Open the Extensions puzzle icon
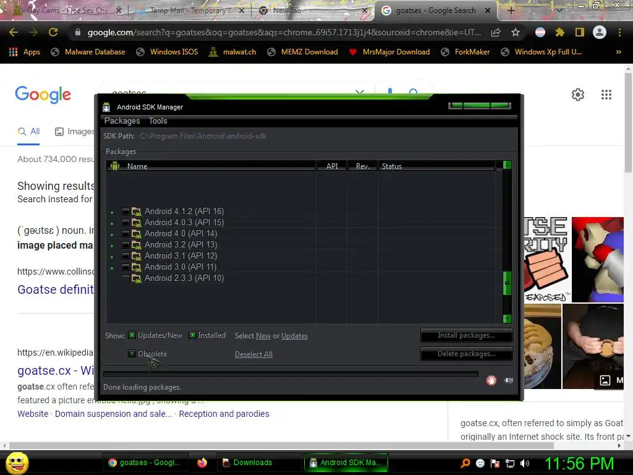The width and height of the screenshot is (633, 475). click(x=560, y=32)
